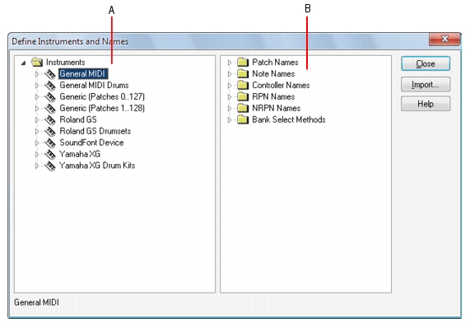This screenshot has height=323, width=470.
Task: Select the SoundFont Device label
Action: (x=91, y=143)
